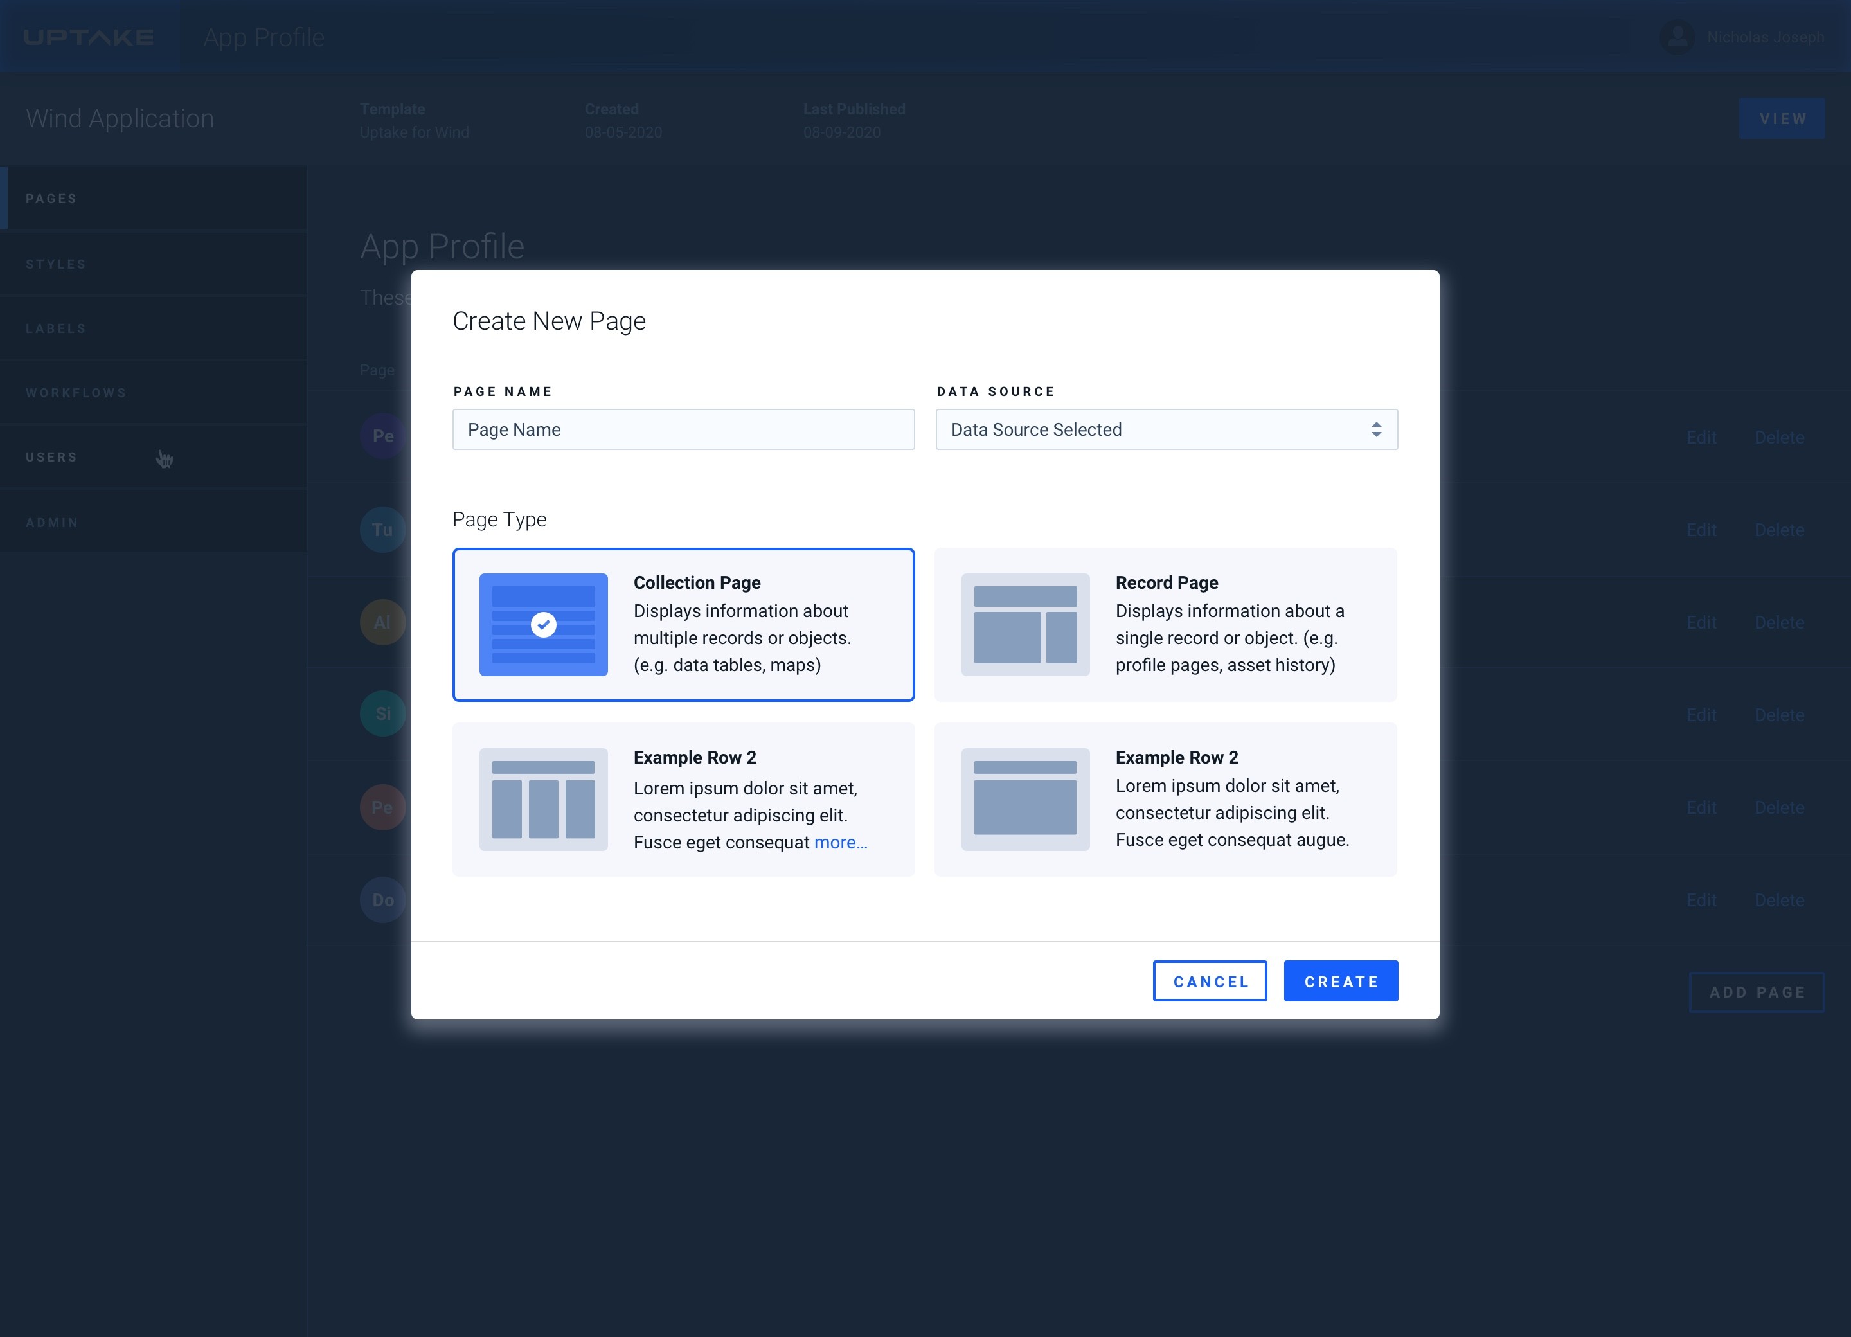Click the Record Page layout thumbnail icon
Screen dimensions: 1851x1337
coord(1025,624)
